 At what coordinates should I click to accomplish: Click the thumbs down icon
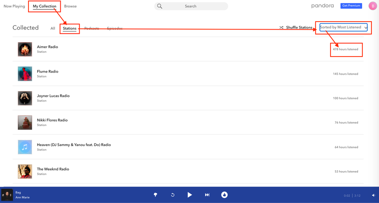pyautogui.click(x=156, y=195)
